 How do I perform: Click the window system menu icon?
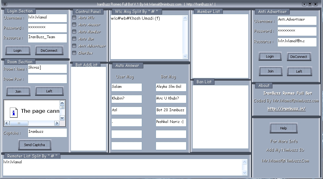(x=5, y=4)
